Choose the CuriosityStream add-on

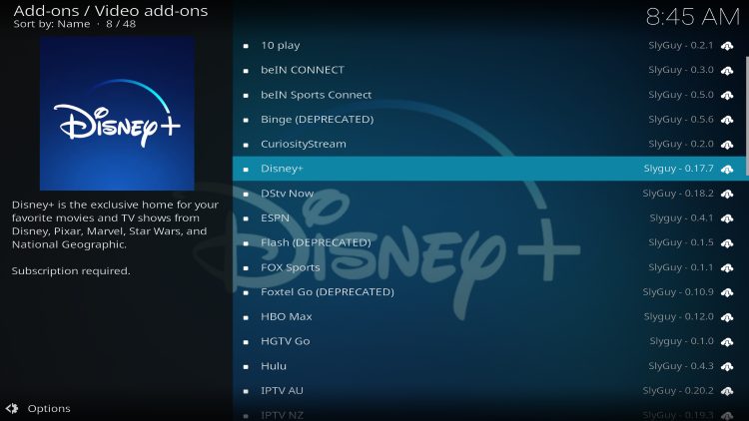pyautogui.click(x=488, y=144)
